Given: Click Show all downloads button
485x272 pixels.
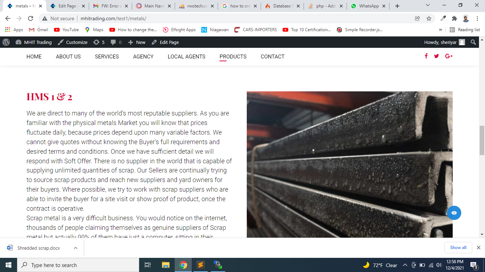Looking at the screenshot, I should pyautogui.click(x=458, y=248).
